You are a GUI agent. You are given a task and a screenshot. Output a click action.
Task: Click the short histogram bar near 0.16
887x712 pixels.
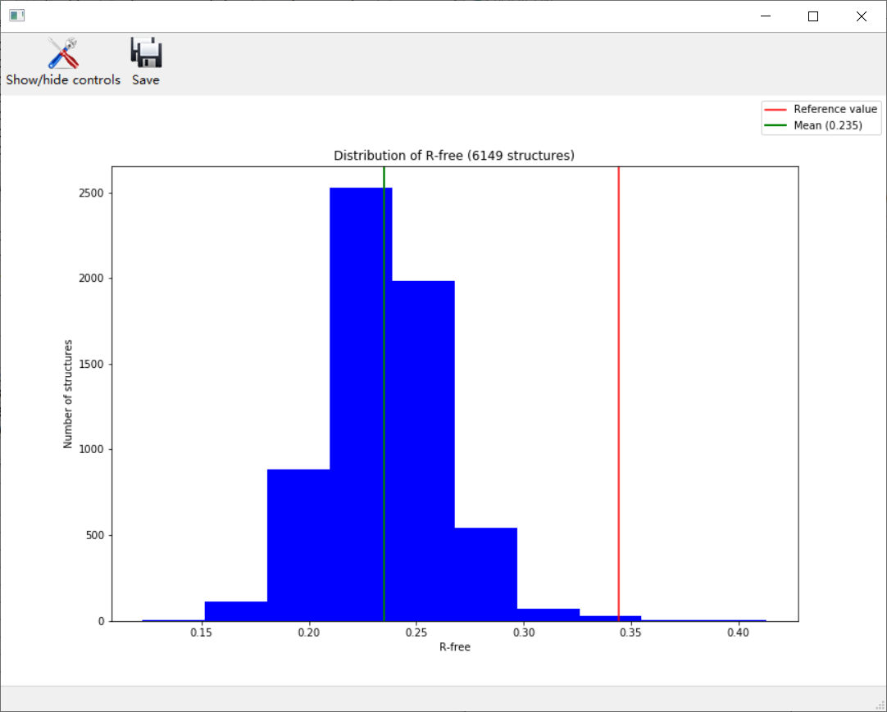click(236, 610)
